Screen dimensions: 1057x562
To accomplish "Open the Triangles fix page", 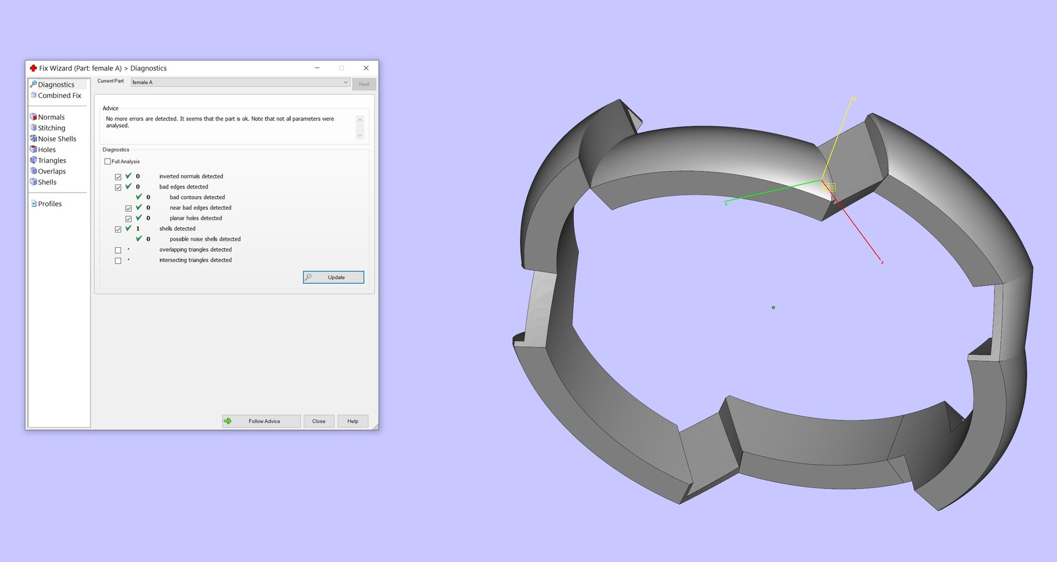I will (52, 160).
